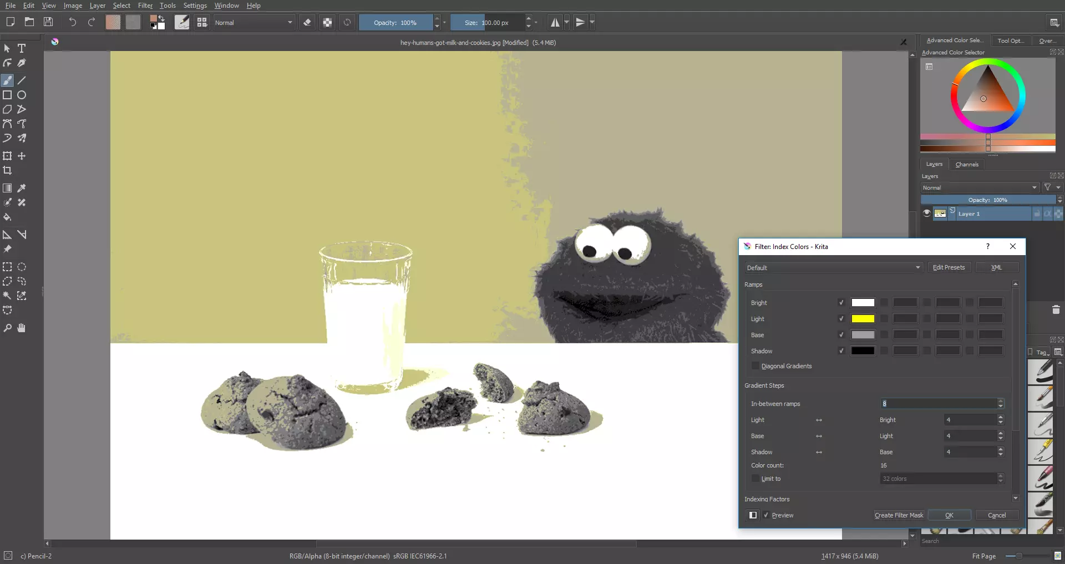Switch to the Channels tab
Screen dimensions: 1065x564
tap(967, 164)
